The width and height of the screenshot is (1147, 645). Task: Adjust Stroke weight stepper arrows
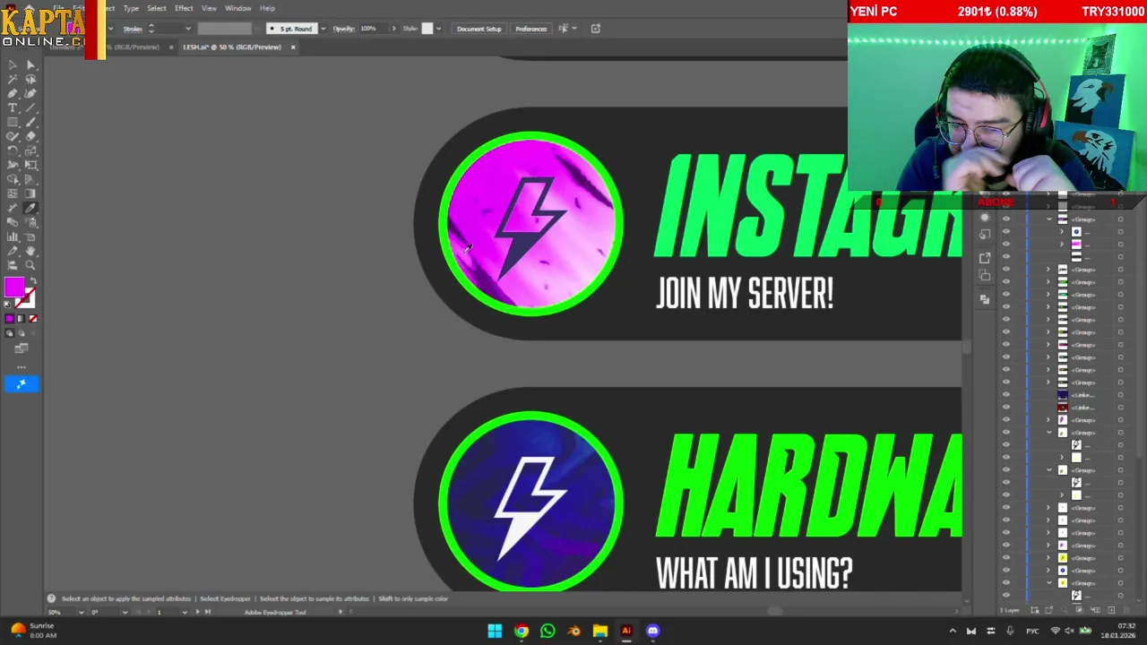[x=151, y=29]
